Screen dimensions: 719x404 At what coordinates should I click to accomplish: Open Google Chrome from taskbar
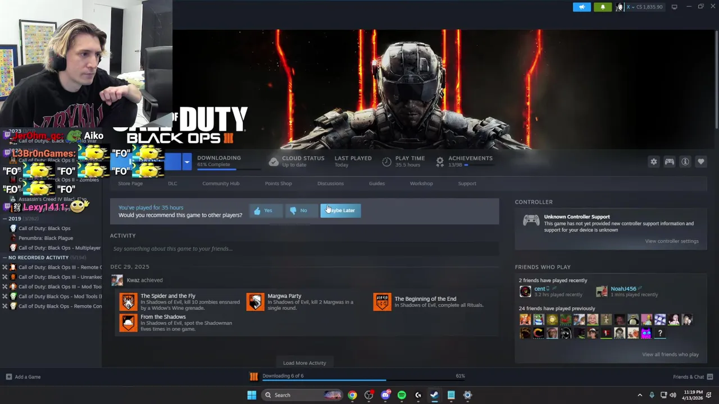(352, 395)
